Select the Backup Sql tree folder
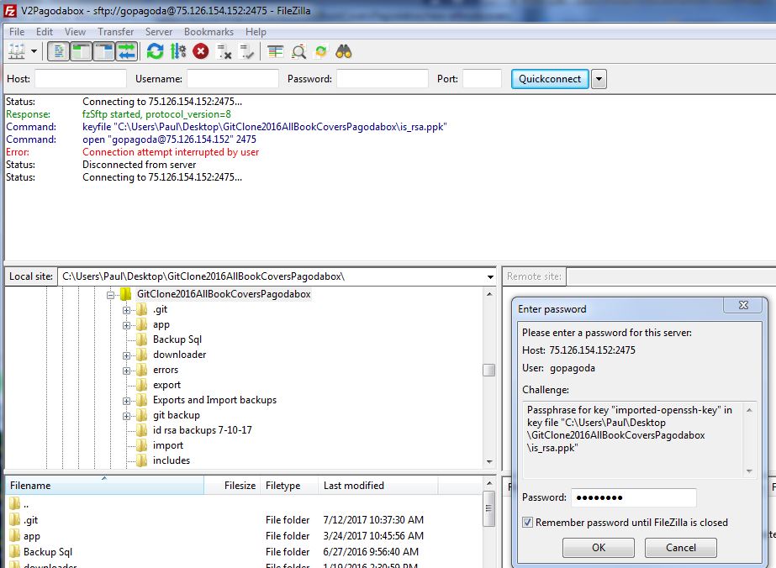This screenshot has height=568, width=776. [177, 339]
